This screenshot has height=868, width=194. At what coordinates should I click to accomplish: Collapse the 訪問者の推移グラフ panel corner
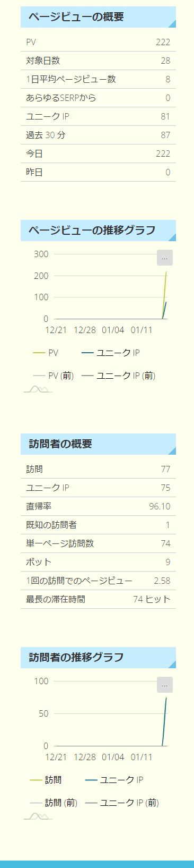(172, 664)
